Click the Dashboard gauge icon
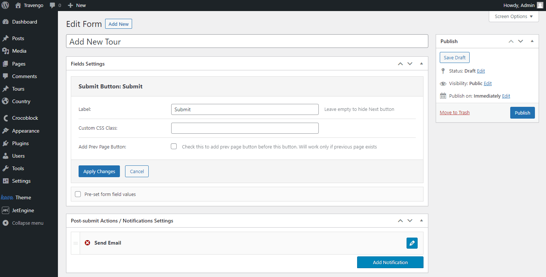 click(6, 22)
